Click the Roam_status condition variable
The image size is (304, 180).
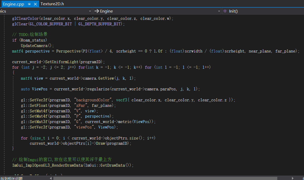tap(33, 40)
